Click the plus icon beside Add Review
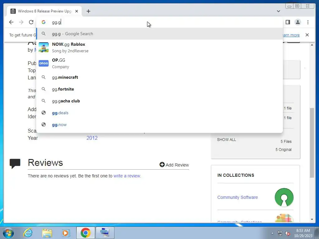Screen dimensions: 319x239 pos(162,165)
